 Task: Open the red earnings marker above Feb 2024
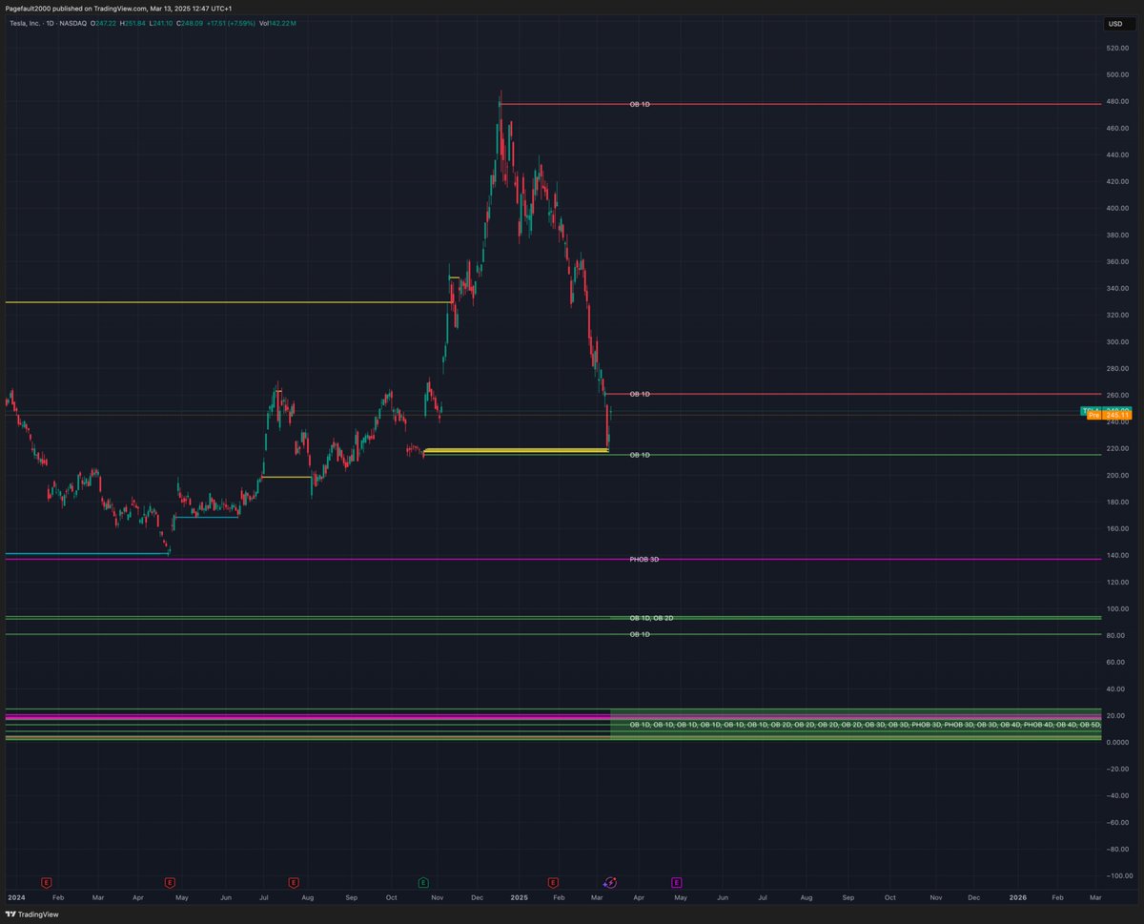click(45, 882)
